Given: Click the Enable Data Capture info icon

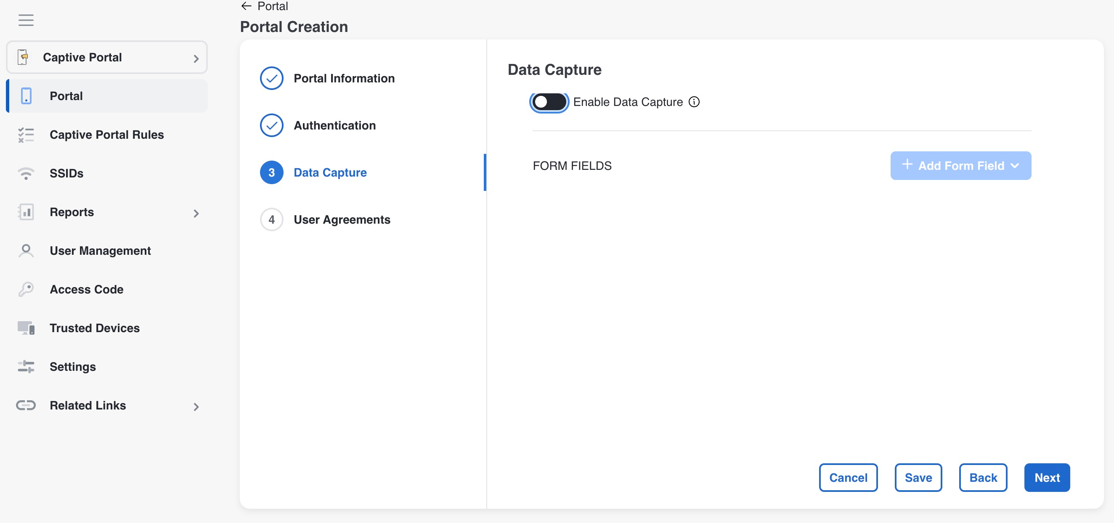Looking at the screenshot, I should 694,102.
